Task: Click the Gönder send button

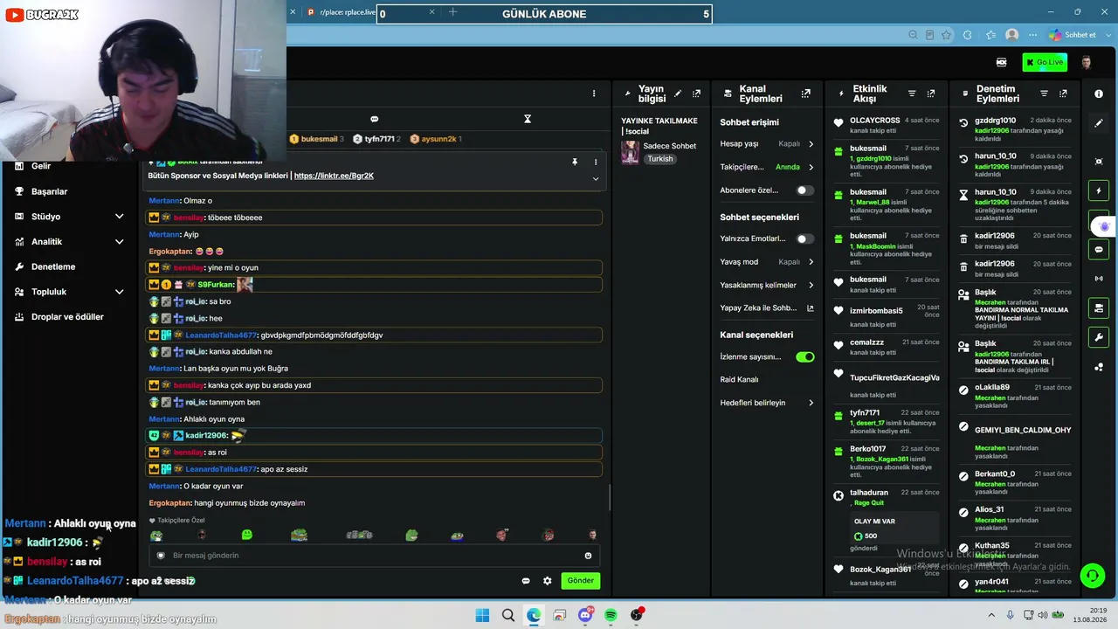Action: click(x=581, y=580)
